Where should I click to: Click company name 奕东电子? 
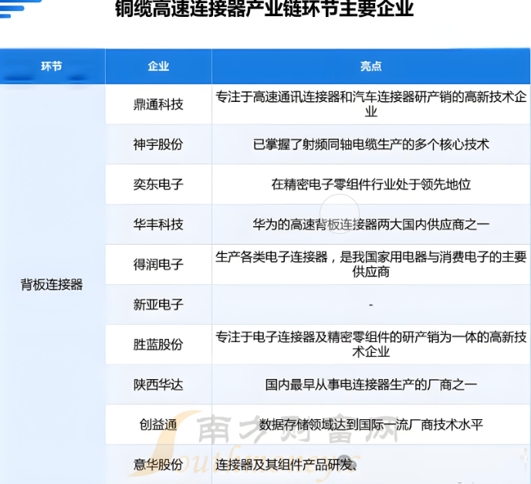158,184
